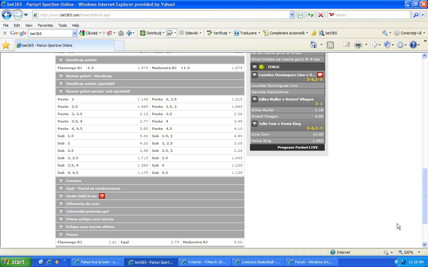The image size is (428, 267).
Task: Click Google toolbar highlighter icon
Action: tap(314, 33)
